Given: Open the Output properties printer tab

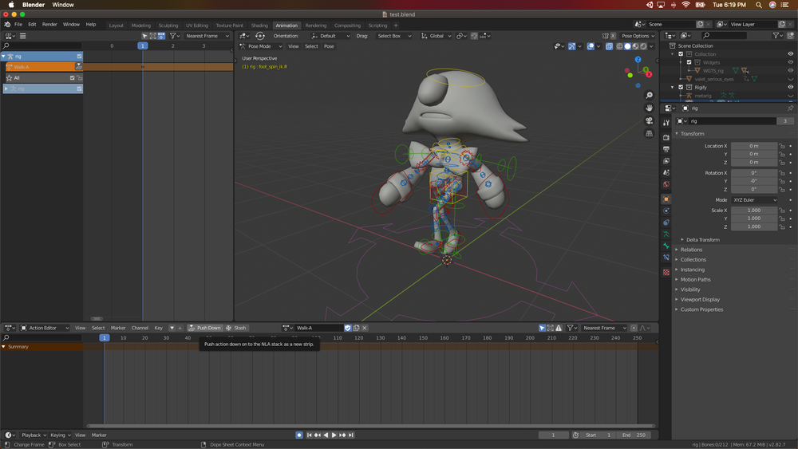Looking at the screenshot, I should [x=666, y=149].
